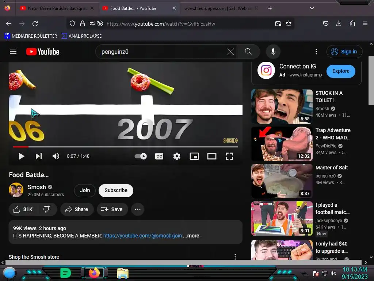Toggle autoplay switch in player

point(141,156)
